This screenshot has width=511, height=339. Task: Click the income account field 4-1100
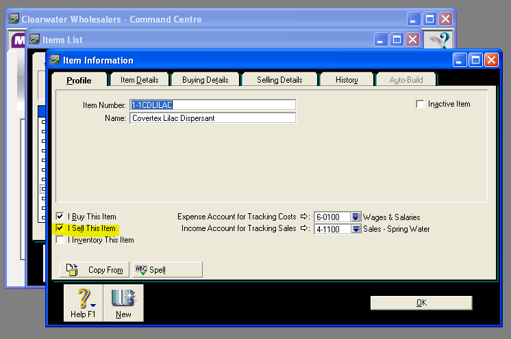[332, 229]
